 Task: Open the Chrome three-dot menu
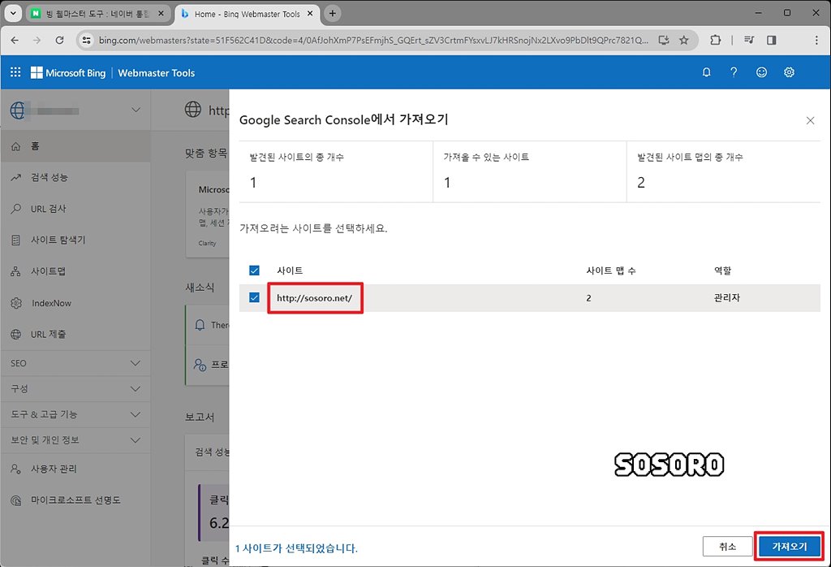point(816,40)
